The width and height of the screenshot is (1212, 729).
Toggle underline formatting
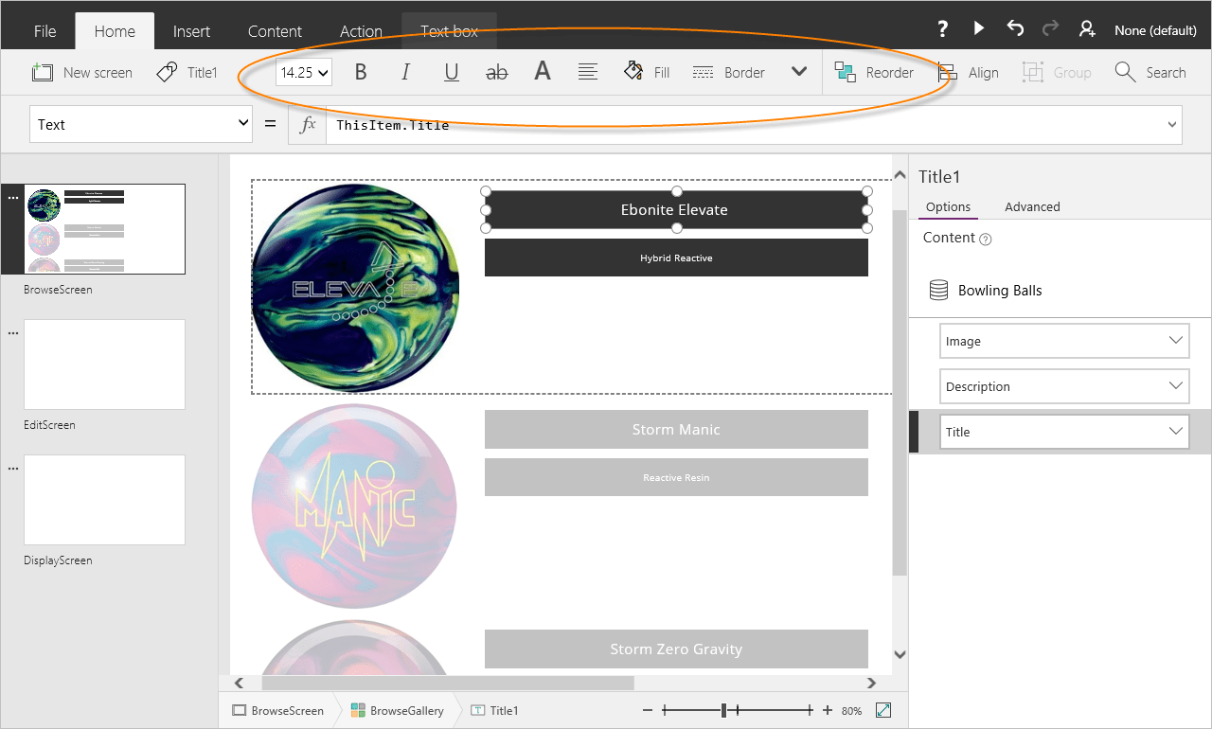[451, 71]
